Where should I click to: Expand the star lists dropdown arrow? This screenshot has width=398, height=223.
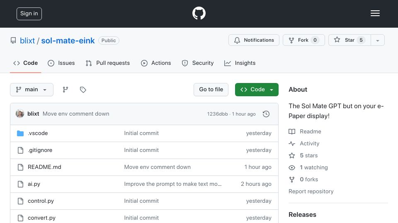(x=377, y=40)
